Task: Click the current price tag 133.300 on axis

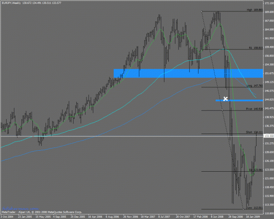Action: 269,136
